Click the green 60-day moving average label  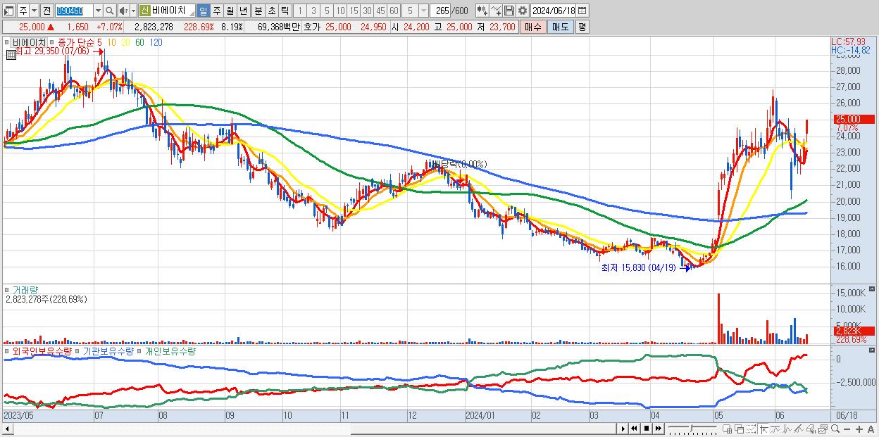pos(139,42)
